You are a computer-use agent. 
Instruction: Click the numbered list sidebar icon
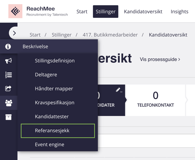(x=8, y=75)
